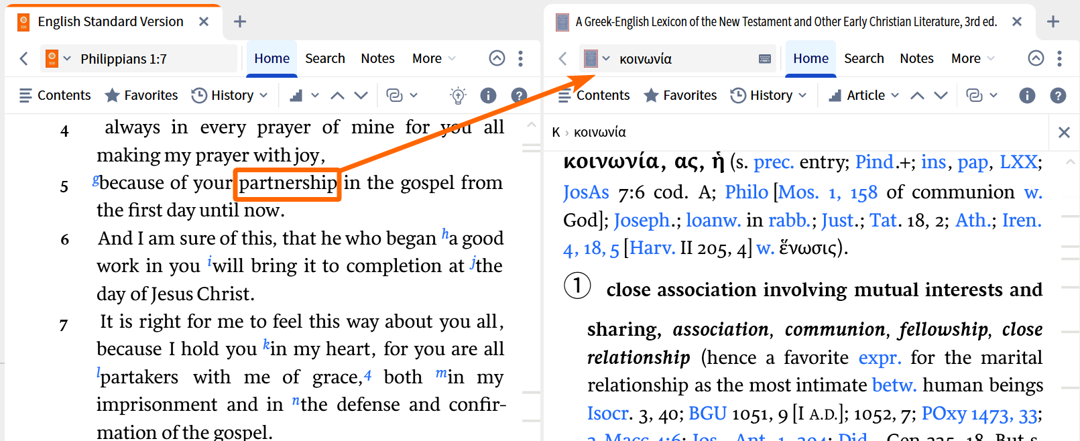The image size is (1080, 441).
Task: Open the info icon in Lexicon toolbar
Action: pos(1027,96)
